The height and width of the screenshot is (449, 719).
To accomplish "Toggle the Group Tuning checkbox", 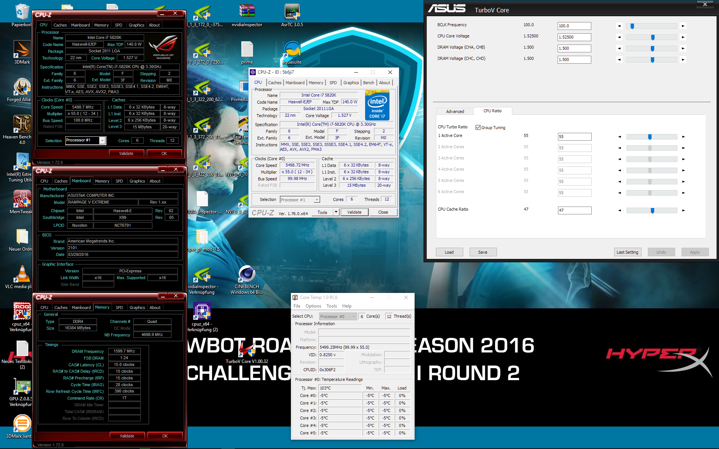I will click(478, 127).
